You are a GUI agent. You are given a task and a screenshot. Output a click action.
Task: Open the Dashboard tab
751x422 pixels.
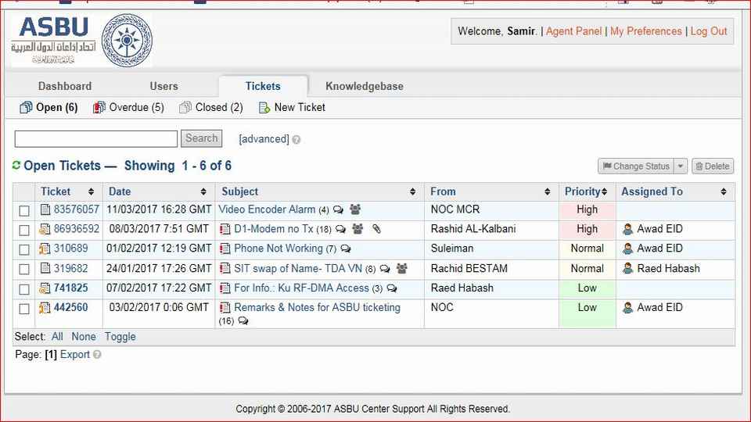tap(65, 86)
